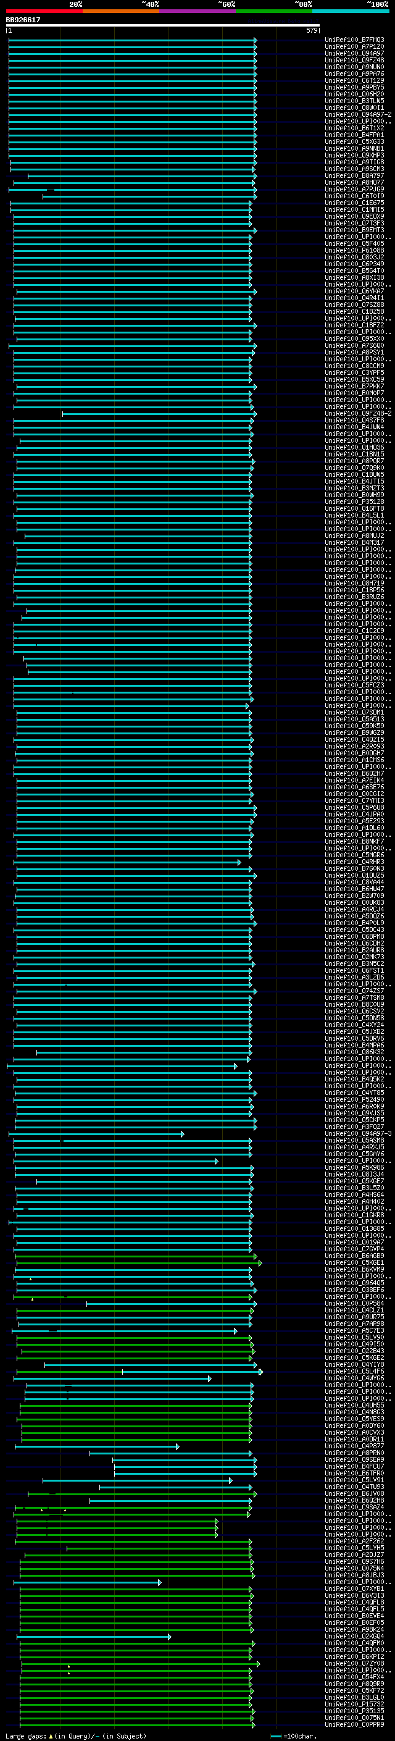
Task: Open hit UniRef100_B7FMQ3
Action: (x=354, y=40)
